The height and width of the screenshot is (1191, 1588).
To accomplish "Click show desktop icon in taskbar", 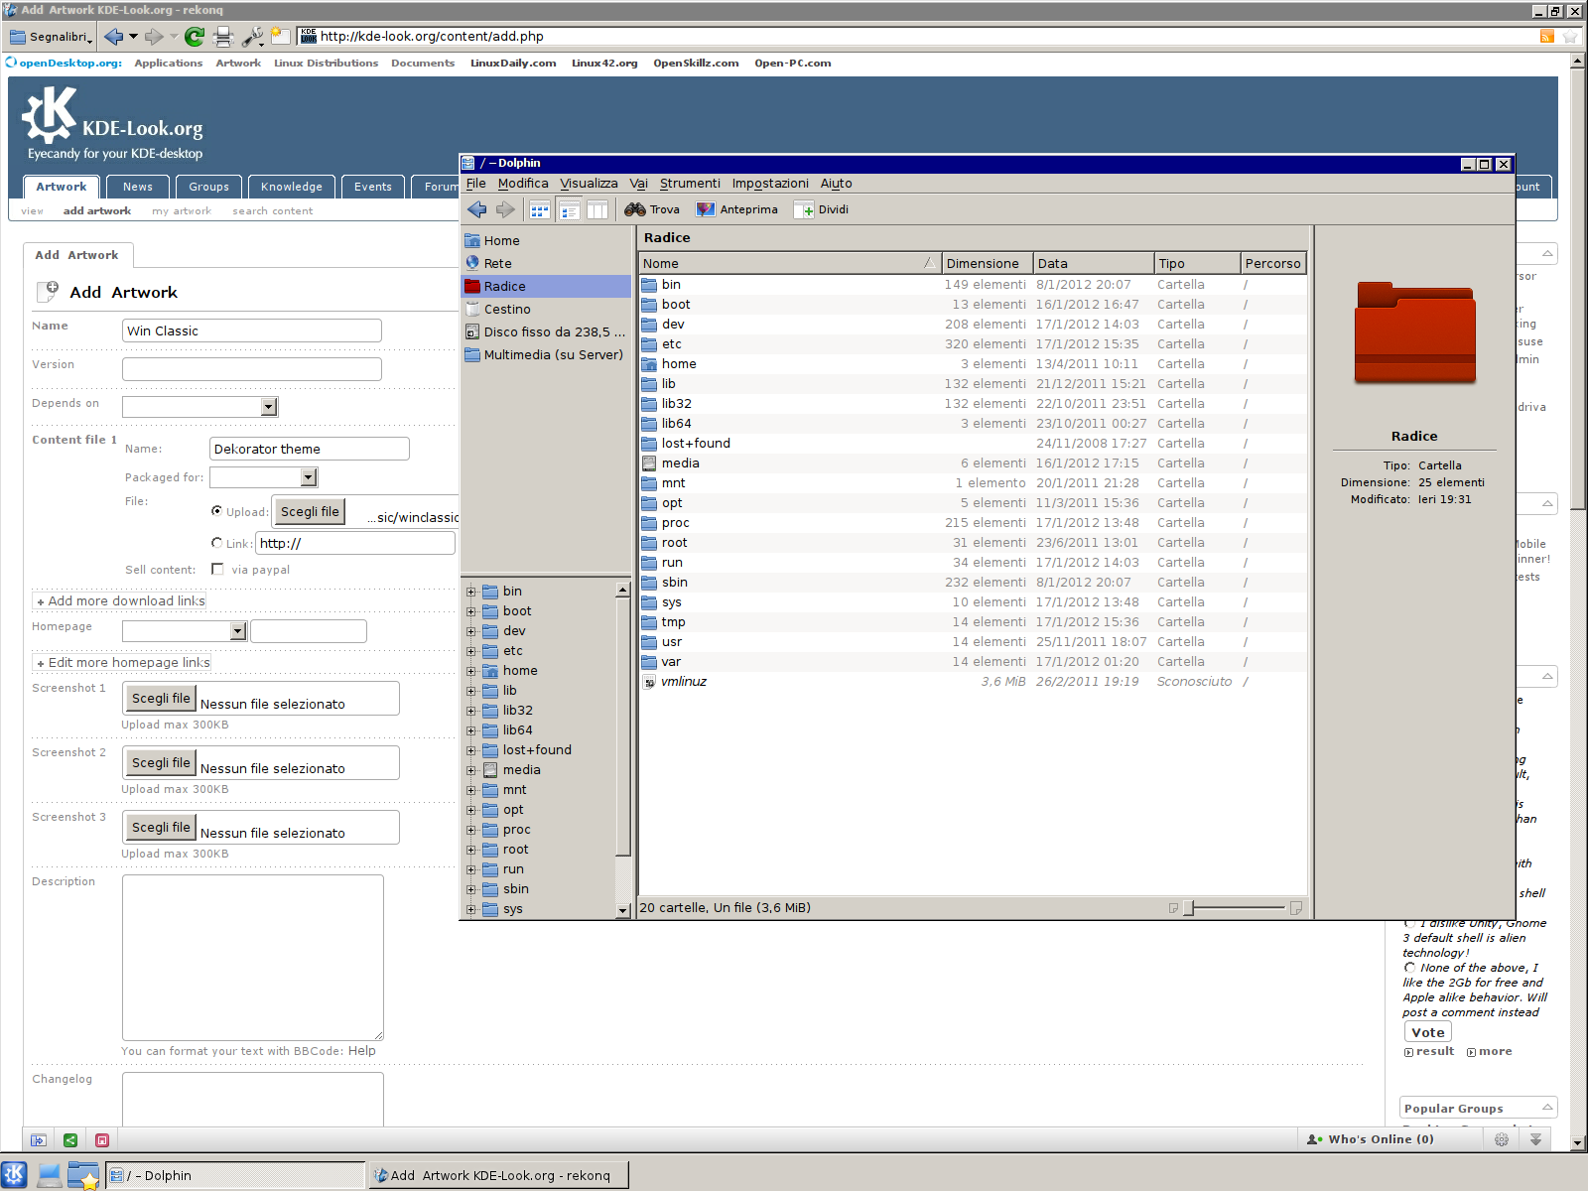I will point(49,1175).
